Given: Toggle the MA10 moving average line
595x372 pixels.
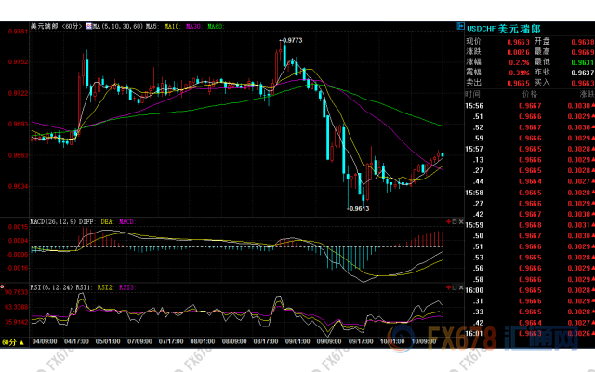Looking at the screenshot, I should [171, 27].
